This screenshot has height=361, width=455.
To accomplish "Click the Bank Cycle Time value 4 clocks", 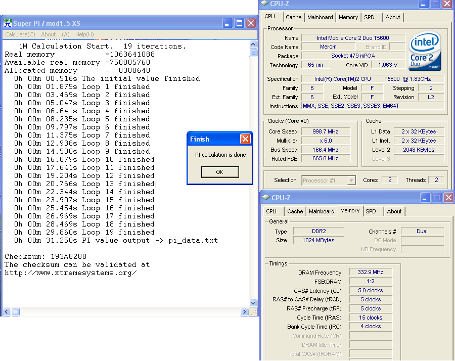I will tap(371, 326).
